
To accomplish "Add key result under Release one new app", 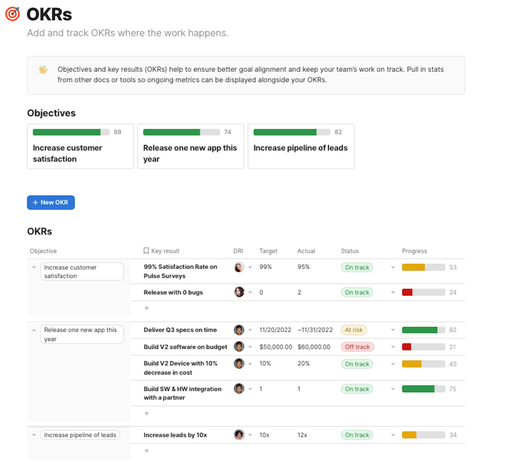I will pyautogui.click(x=147, y=413).
